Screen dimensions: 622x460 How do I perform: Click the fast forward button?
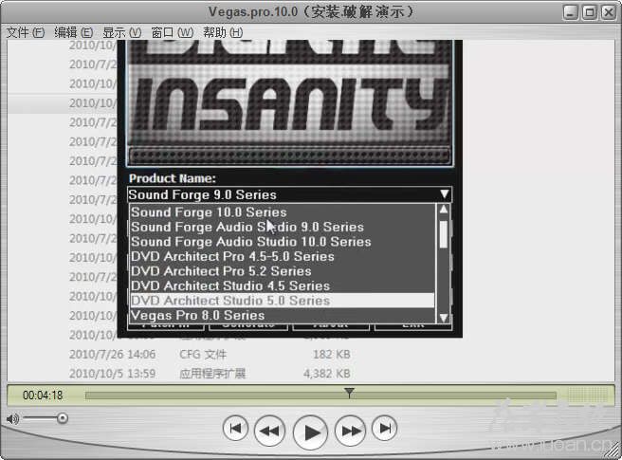tap(350, 431)
